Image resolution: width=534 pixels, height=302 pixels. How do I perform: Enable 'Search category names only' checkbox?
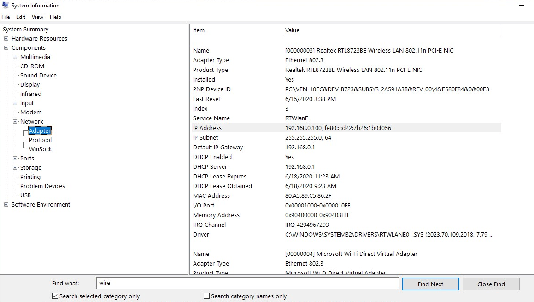click(206, 296)
